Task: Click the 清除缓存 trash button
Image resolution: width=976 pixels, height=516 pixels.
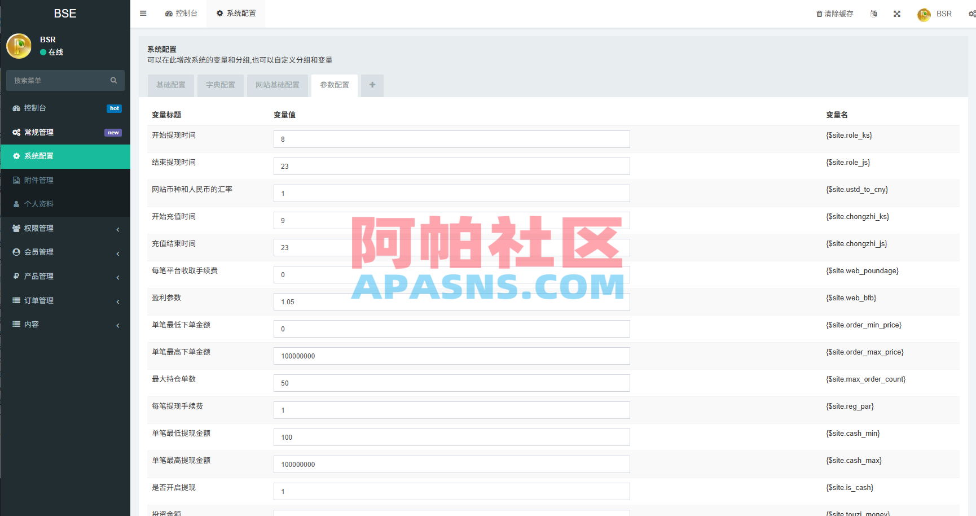Action: point(835,14)
